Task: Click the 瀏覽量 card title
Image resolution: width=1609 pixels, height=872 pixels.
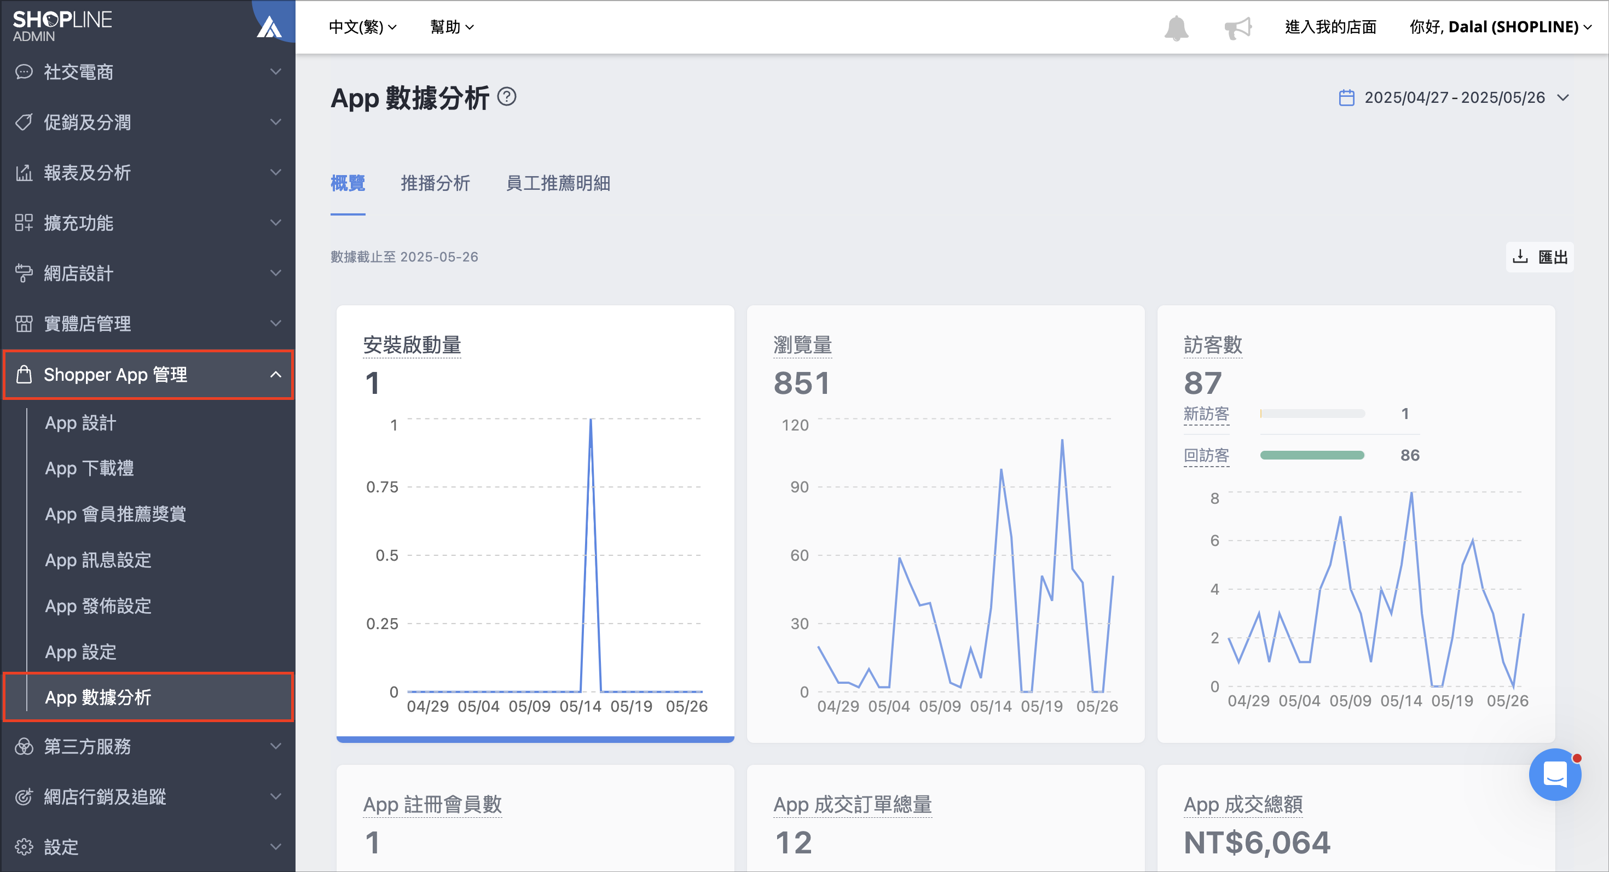Action: point(803,345)
